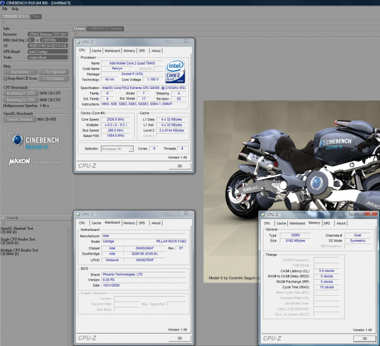Click the GFX-Board field
This screenshot has height=346, width=380.
[47, 52]
